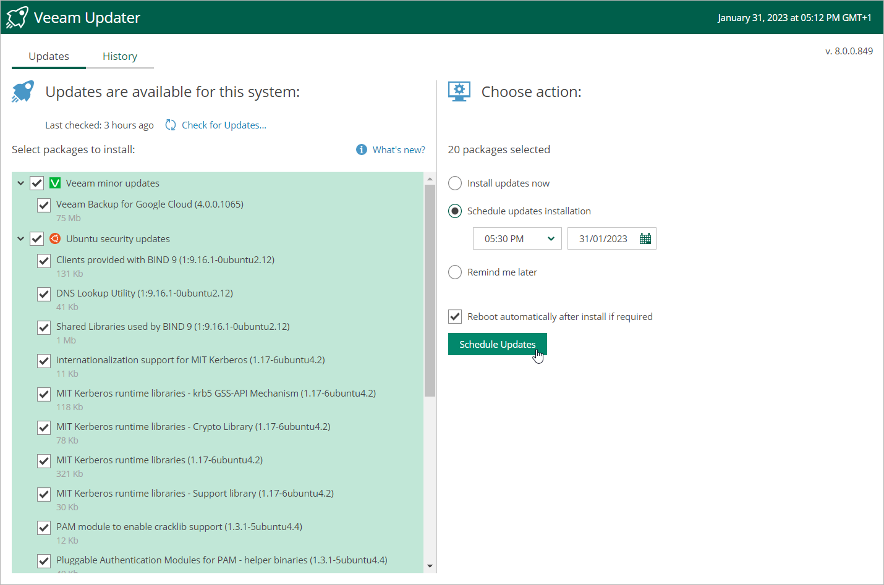Disable Reboot automatically after install checkbox
Image resolution: width=884 pixels, height=585 pixels.
[455, 317]
